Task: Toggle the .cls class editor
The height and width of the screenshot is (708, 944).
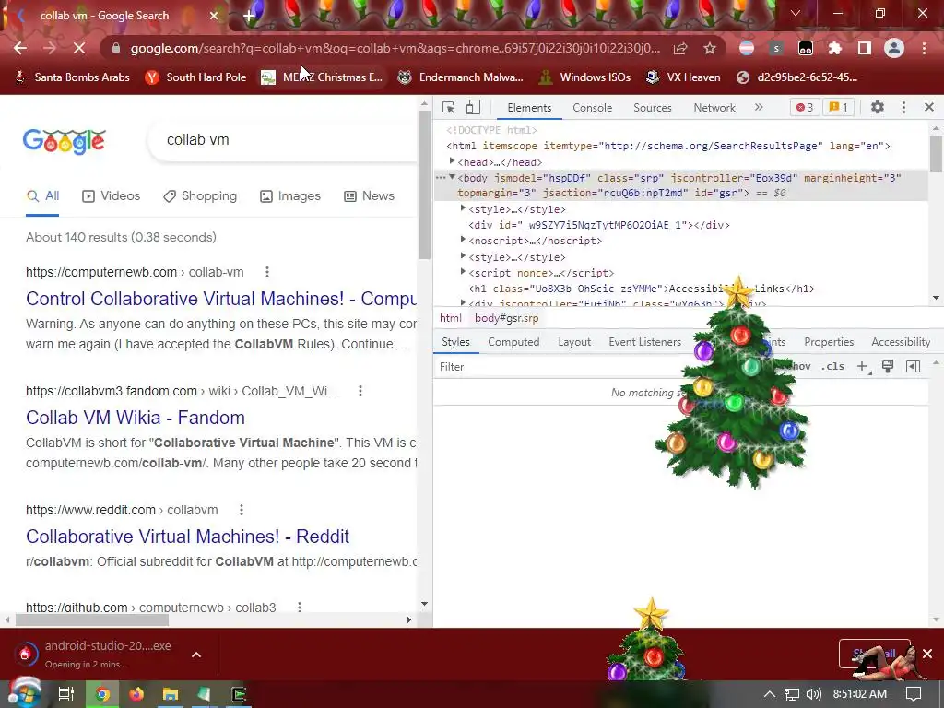Action: point(833,366)
